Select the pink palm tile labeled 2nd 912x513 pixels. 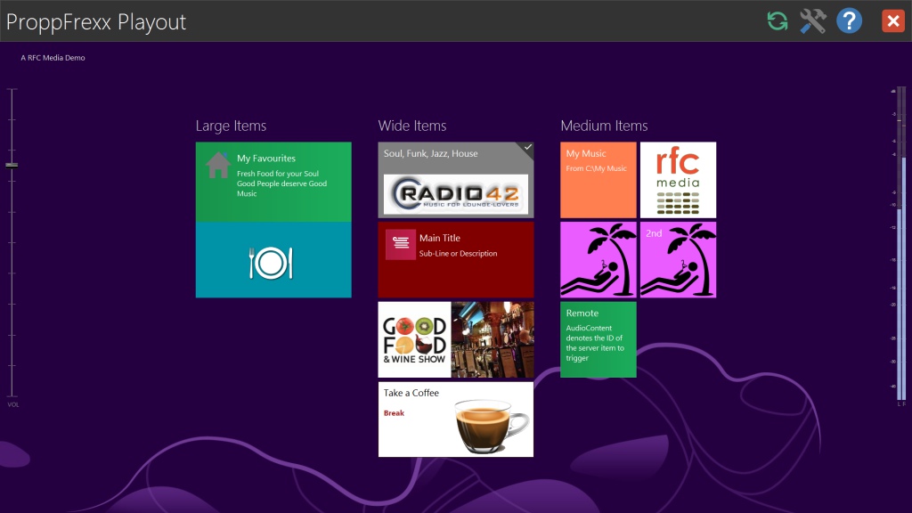click(678, 260)
